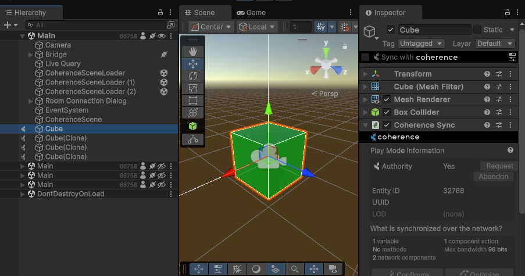The height and width of the screenshot is (276, 525).
Task: Select the Hand view tool
Action: pyautogui.click(x=192, y=51)
